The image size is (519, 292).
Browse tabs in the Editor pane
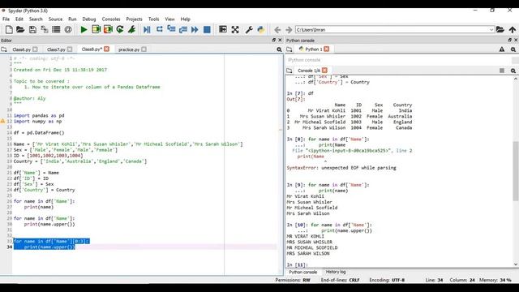(x=3, y=49)
